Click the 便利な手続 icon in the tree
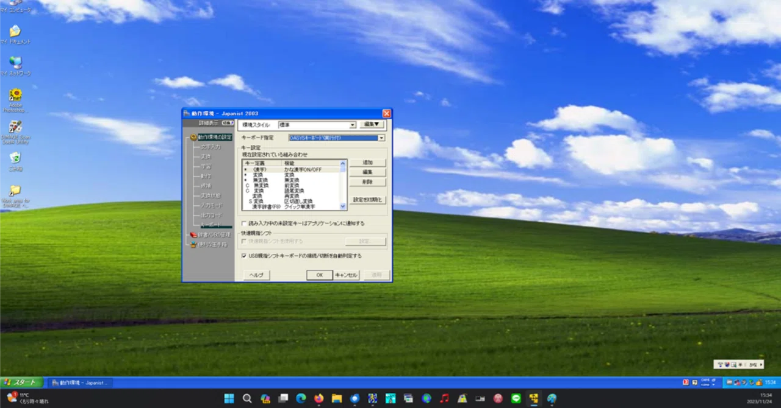The image size is (781, 408). pos(193,244)
